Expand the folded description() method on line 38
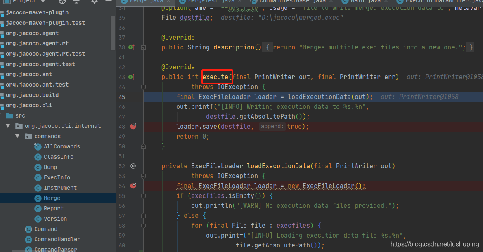Screen dimensions: 483x252 [143, 48]
